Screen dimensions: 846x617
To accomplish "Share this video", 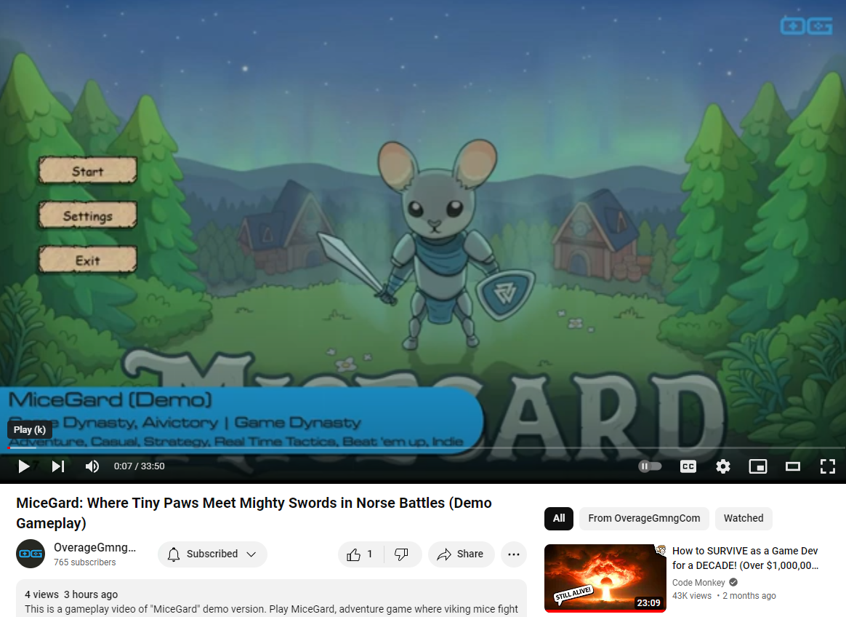I will [x=461, y=554].
